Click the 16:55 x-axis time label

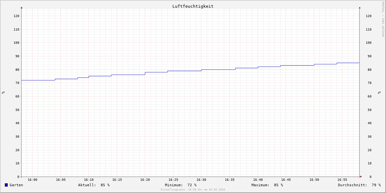click(342, 180)
